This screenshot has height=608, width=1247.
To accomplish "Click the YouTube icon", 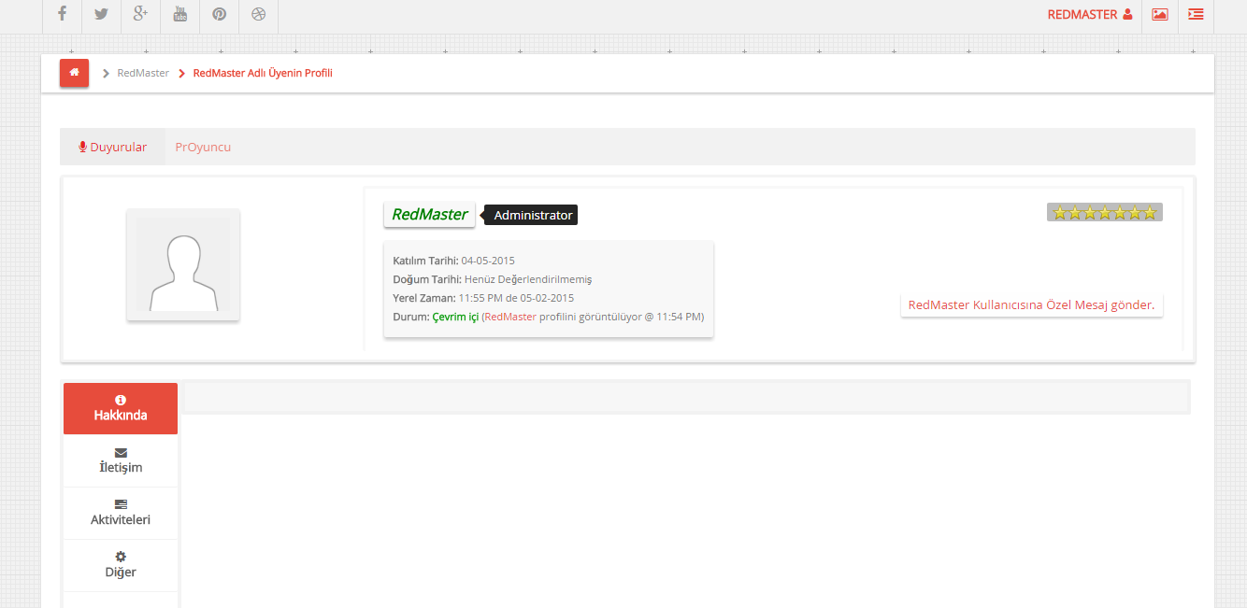I will click(x=179, y=14).
